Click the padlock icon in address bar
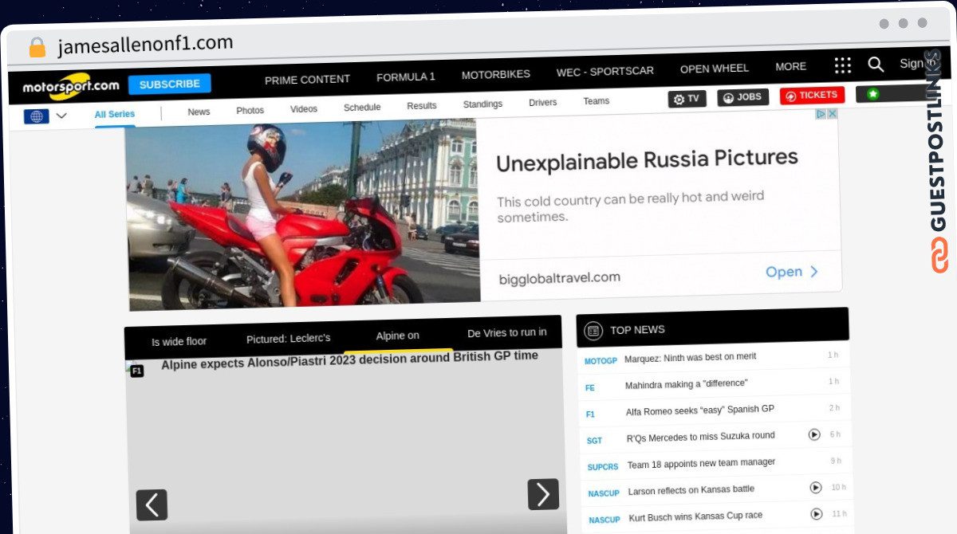Image resolution: width=957 pixels, height=534 pixels. [37, 47]
